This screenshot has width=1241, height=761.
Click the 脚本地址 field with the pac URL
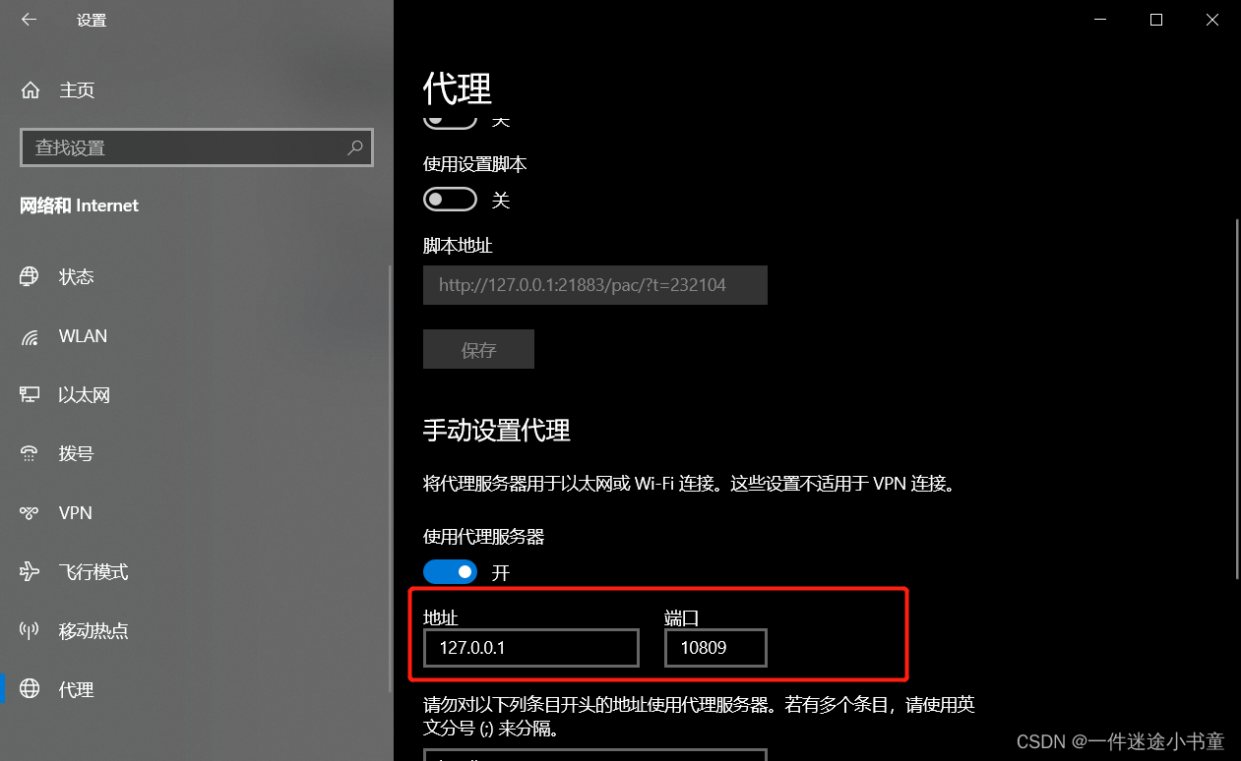pos(595,285)
